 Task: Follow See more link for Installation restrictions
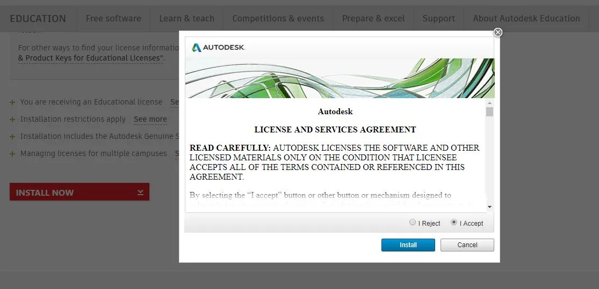[x=150, y=120]
